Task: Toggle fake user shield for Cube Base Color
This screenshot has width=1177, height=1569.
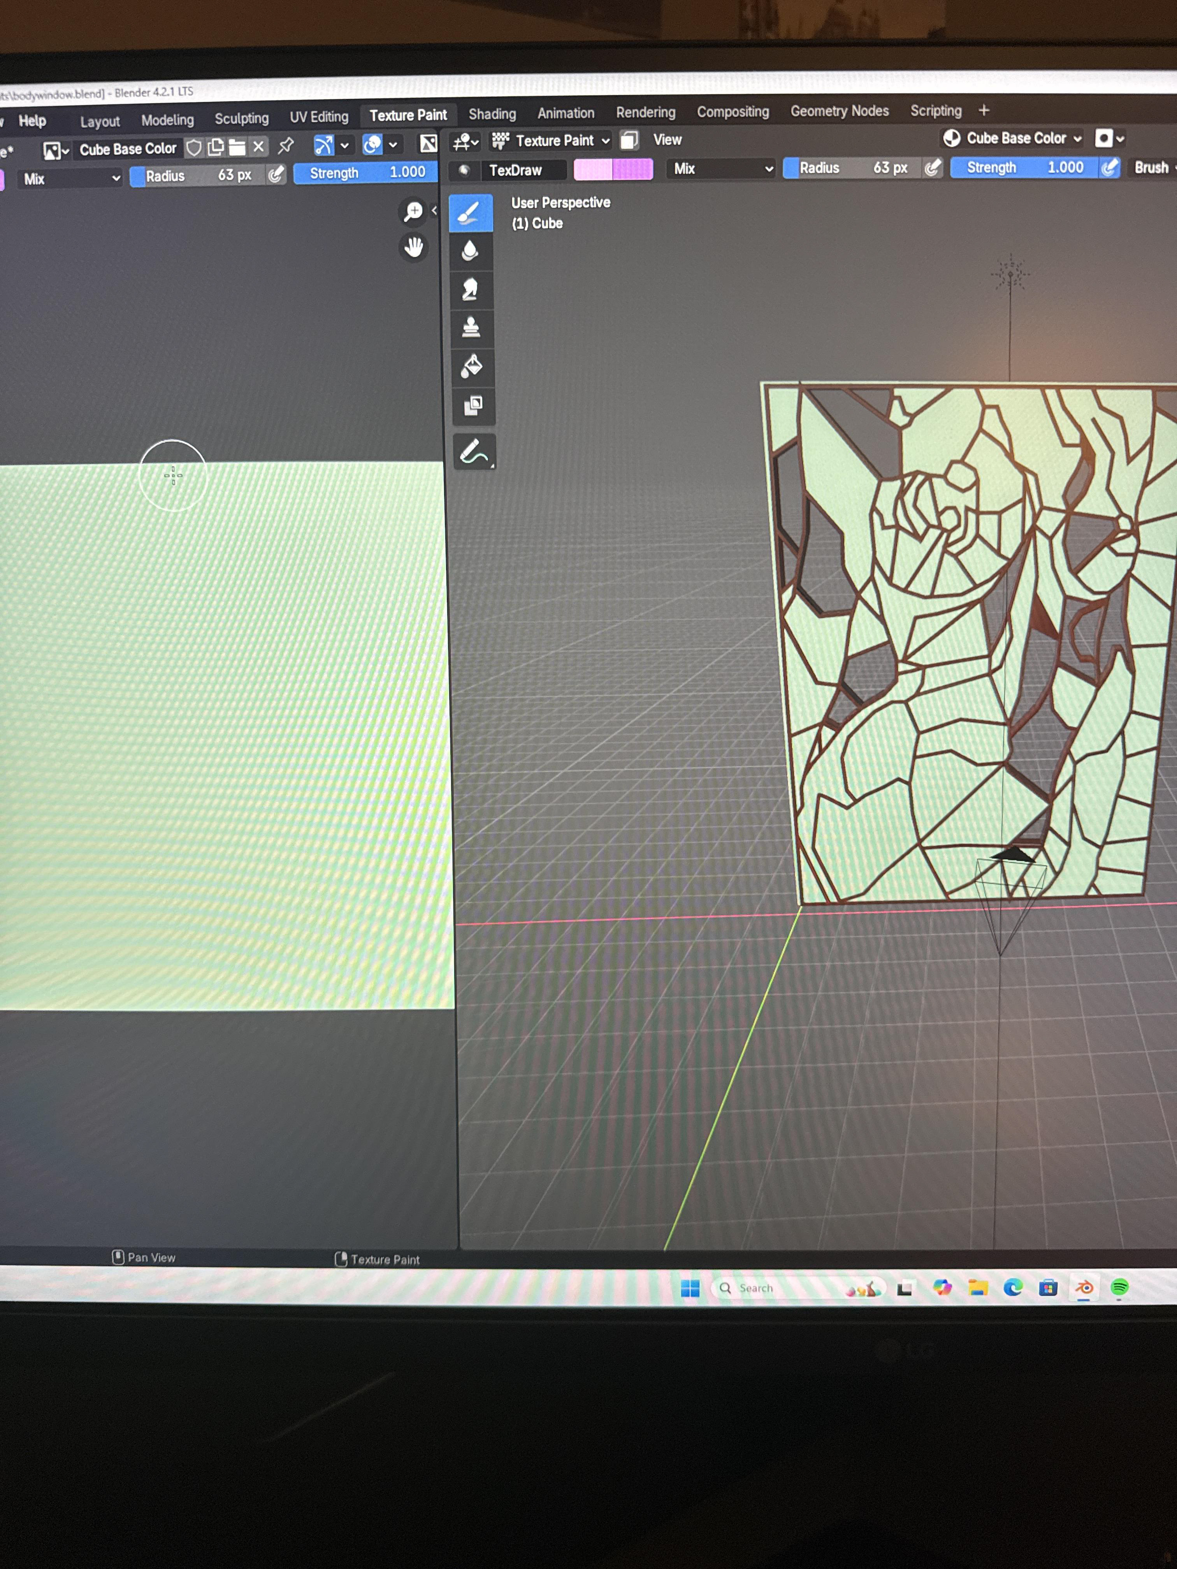Action: [194, 147]
